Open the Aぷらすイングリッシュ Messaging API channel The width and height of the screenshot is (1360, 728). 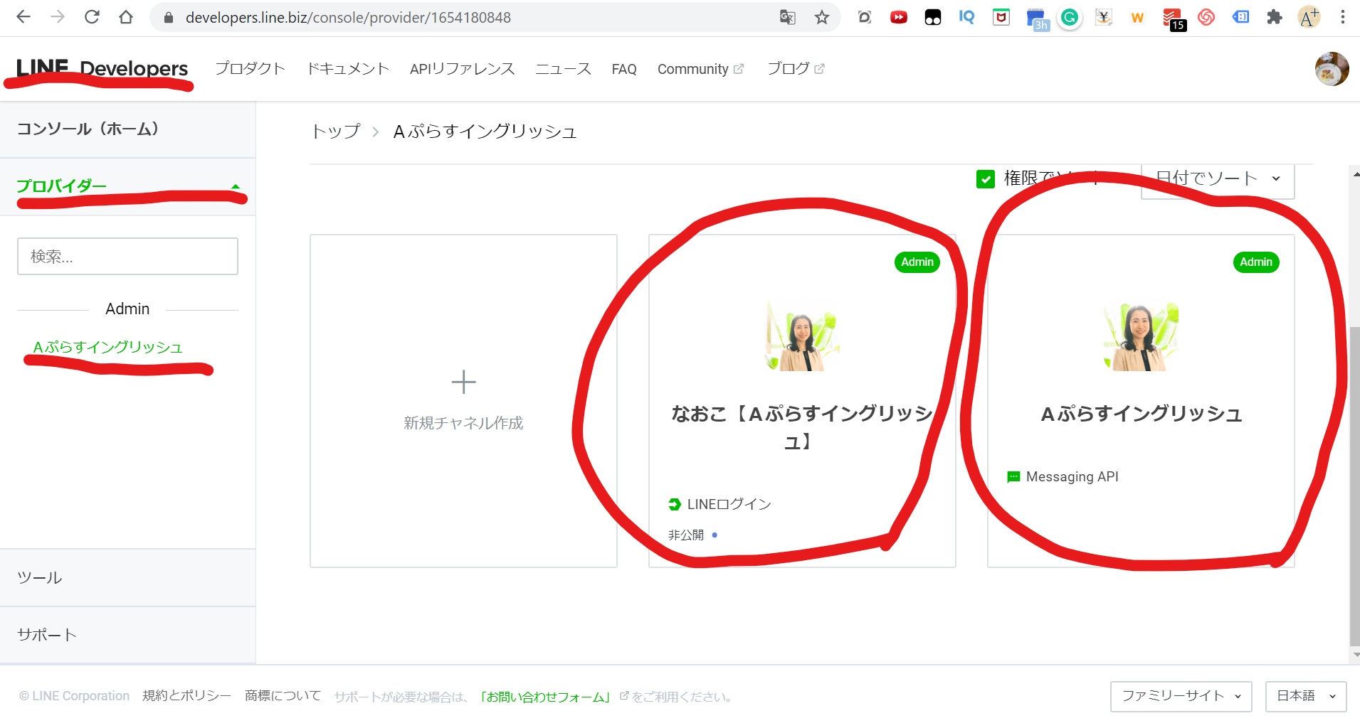click(1141, 401)
